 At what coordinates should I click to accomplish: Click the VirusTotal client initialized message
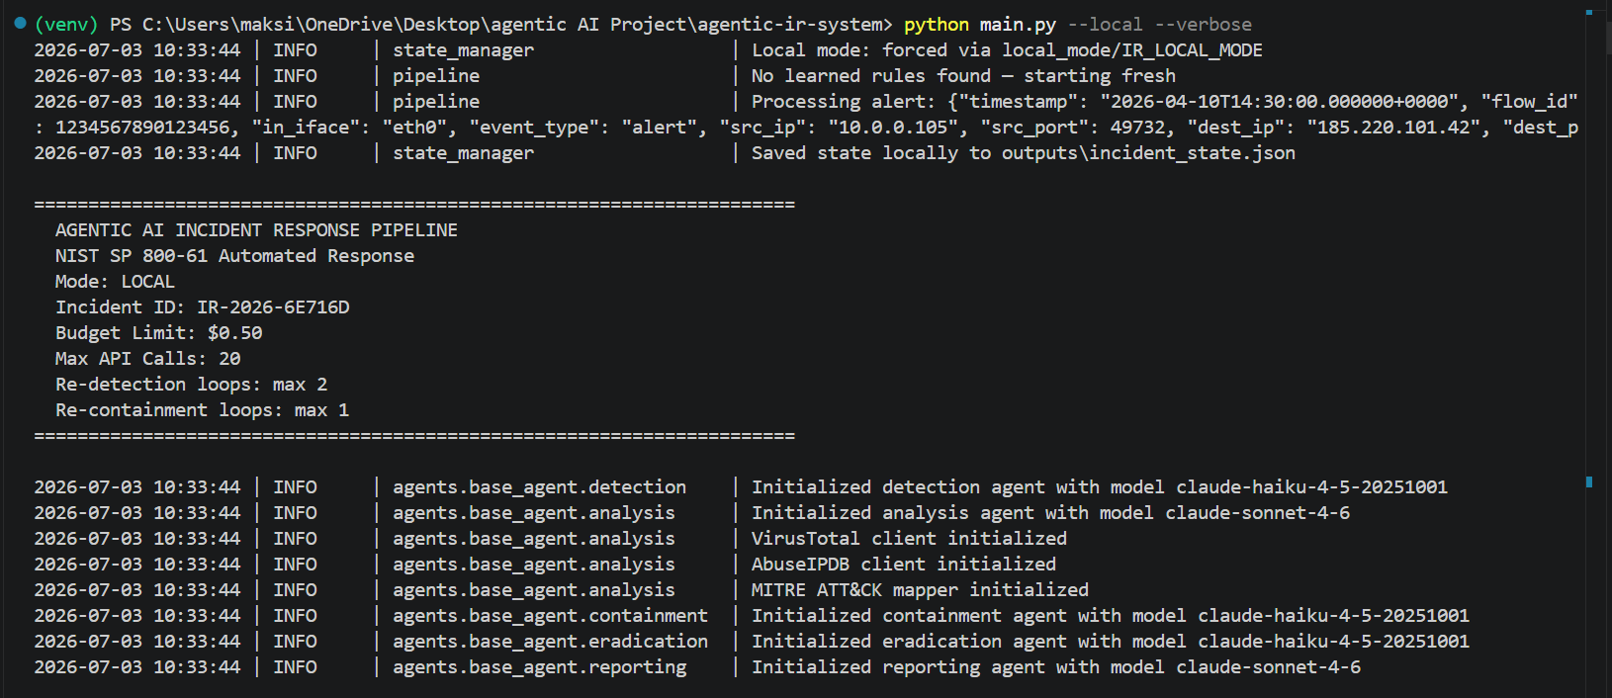coord(909,539)
